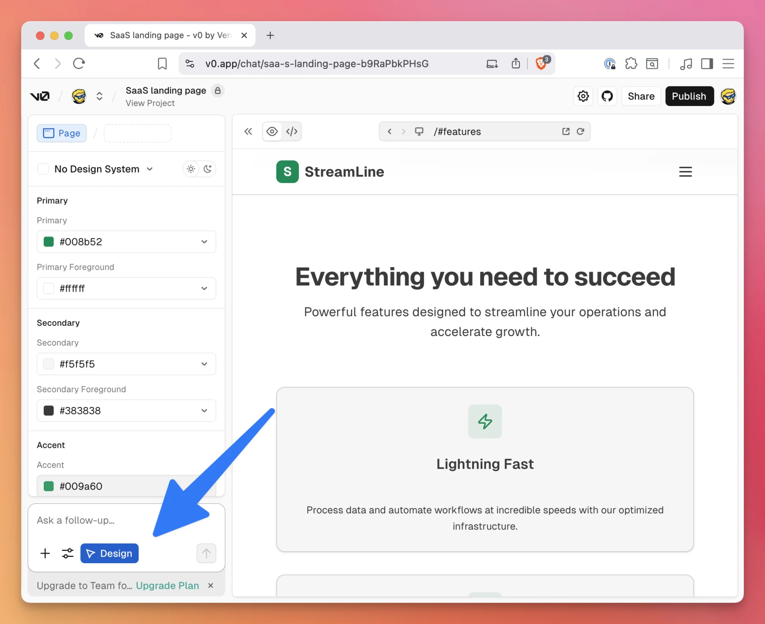This screenshot has width=765, height=624.
Task: Expand the Secondary Foreground #383838 dropdown
Action: coord(204,410)
